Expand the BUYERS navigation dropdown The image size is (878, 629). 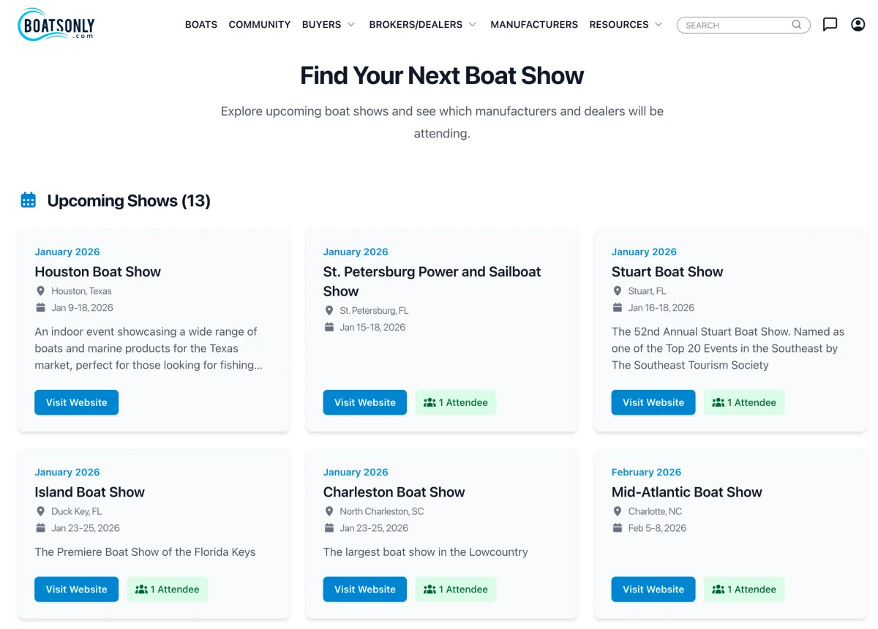pyautogui.click(x=329, y=24)
